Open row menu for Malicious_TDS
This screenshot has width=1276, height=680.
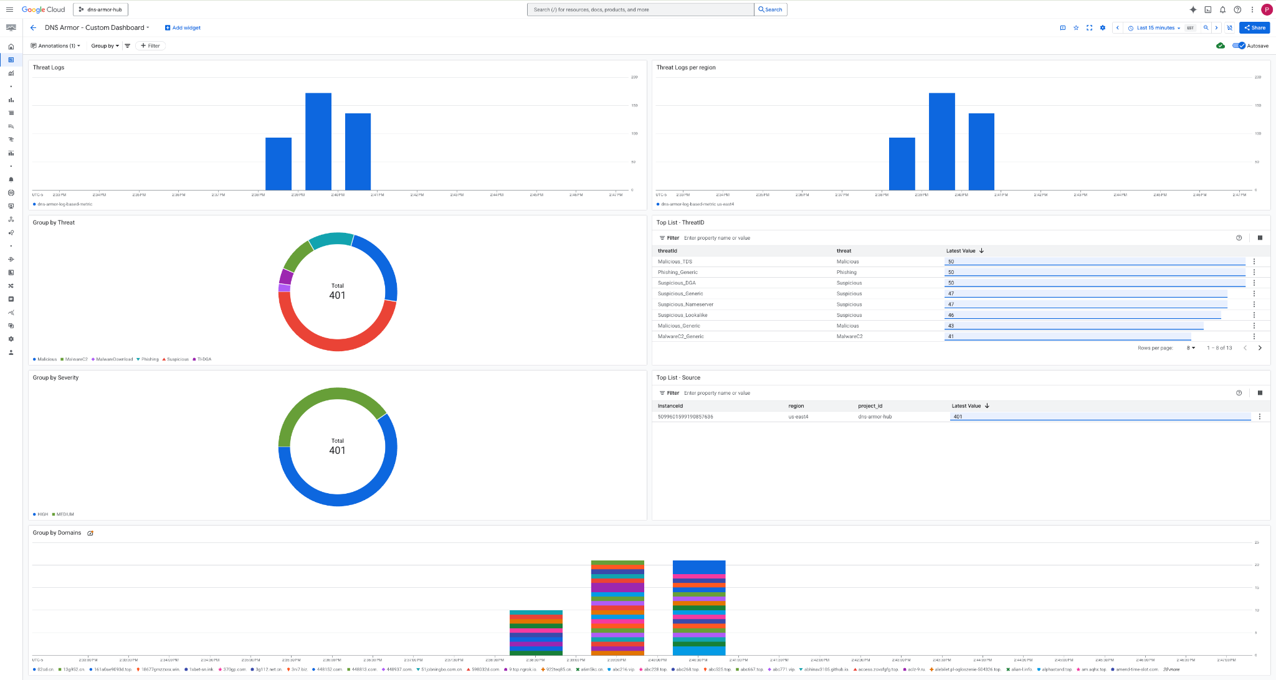pyautogui.click(x=1254, y=262)
